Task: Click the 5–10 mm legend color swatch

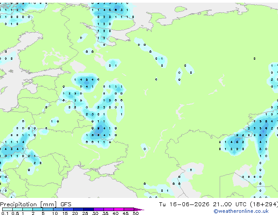Action: click(48, 209)
